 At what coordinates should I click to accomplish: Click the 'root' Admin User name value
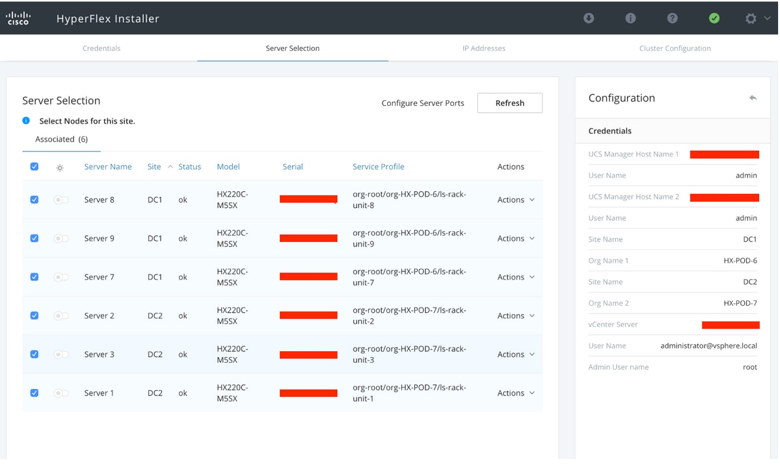click(749, 367)
